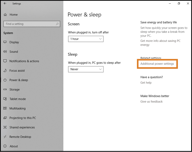Click the Find a setting field
Viewport: 192px width, 152px height.
(32, 24)
